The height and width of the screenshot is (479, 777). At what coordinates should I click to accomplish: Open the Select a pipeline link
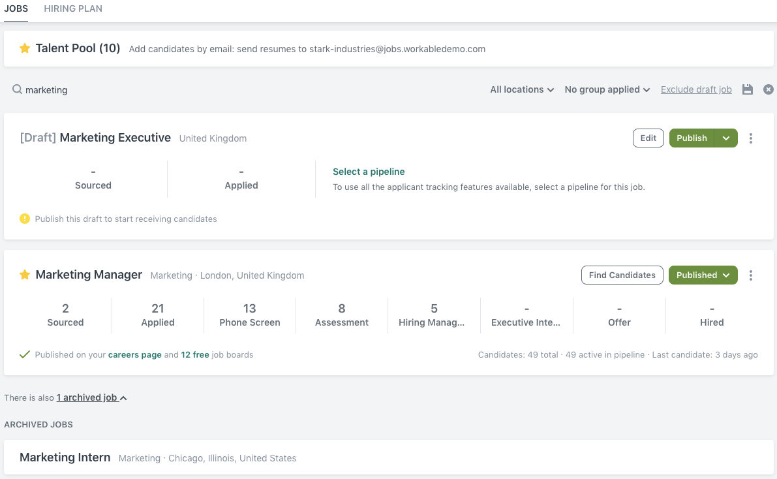pyautogui.click(x=369, y=172)
